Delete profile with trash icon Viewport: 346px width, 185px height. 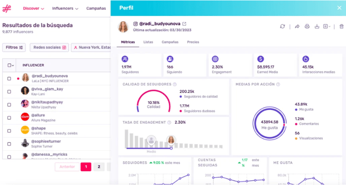[342, 27]
